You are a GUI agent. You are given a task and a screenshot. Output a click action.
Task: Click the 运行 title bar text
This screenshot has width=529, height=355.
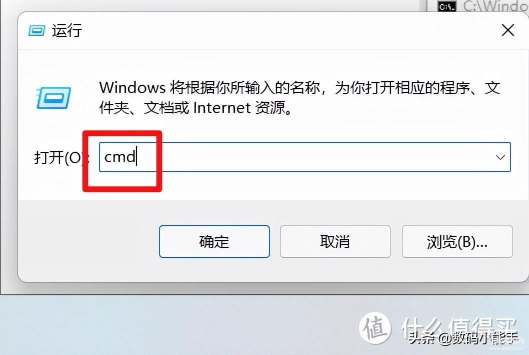click(x=66, y=30)
